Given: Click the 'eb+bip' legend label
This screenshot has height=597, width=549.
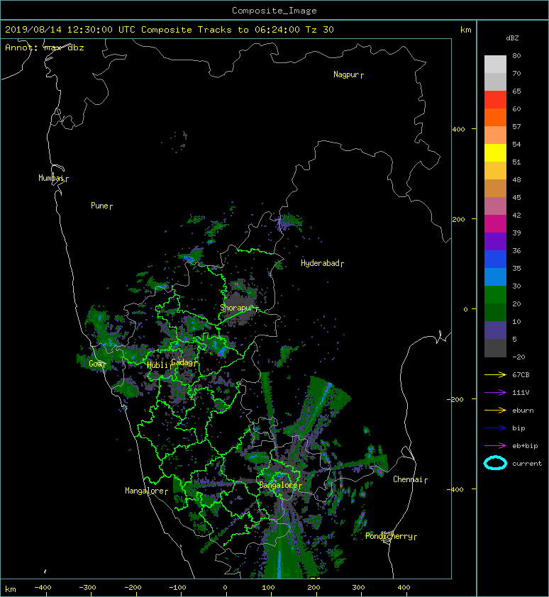Looking at the screenshot, I should [525, 445].
